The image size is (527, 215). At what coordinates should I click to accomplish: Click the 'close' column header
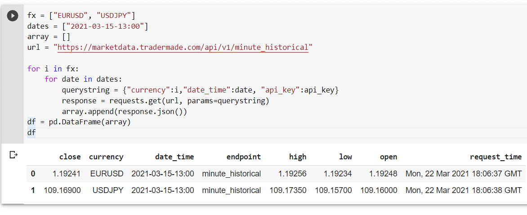(70, 157)
